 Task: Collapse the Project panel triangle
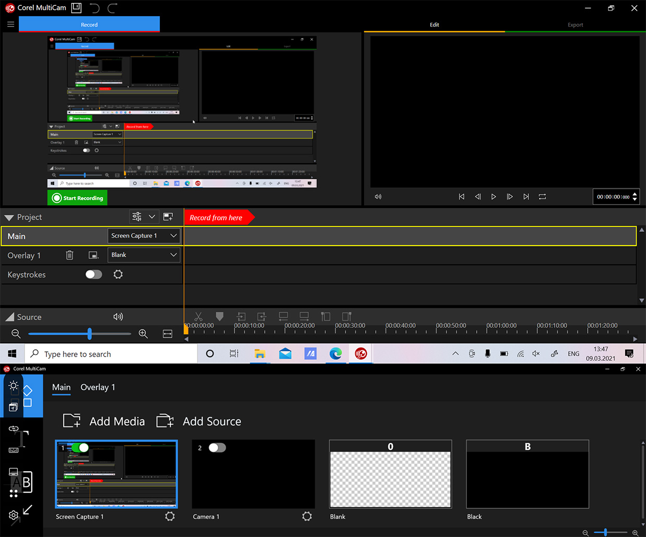tap(9, 217)
